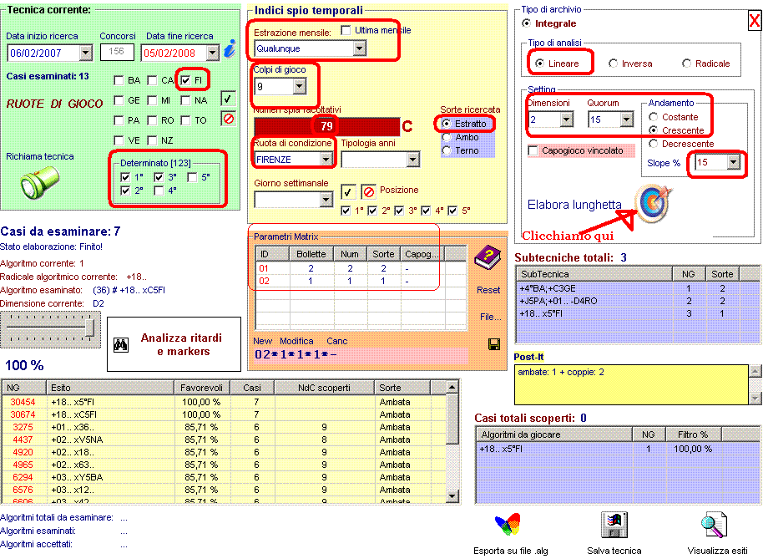
Task: Select the Decrescente trend option
Action: tap(653, 144)
